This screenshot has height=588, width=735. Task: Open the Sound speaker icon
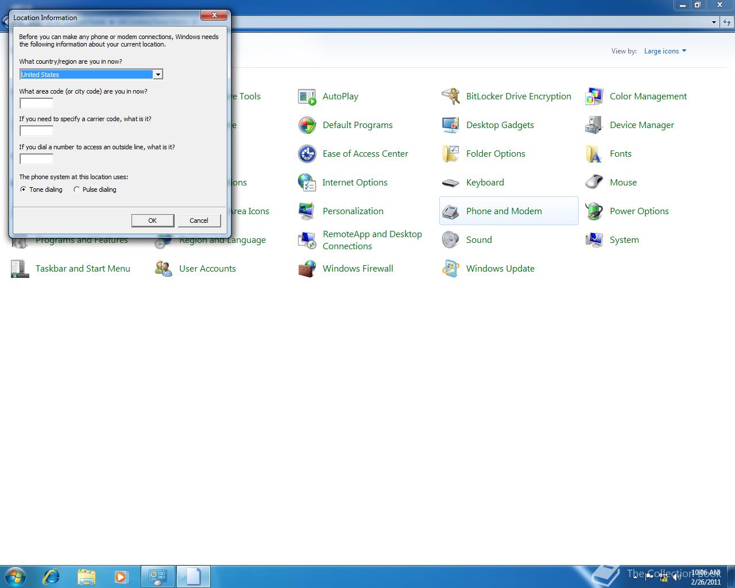tap(451, 240)
